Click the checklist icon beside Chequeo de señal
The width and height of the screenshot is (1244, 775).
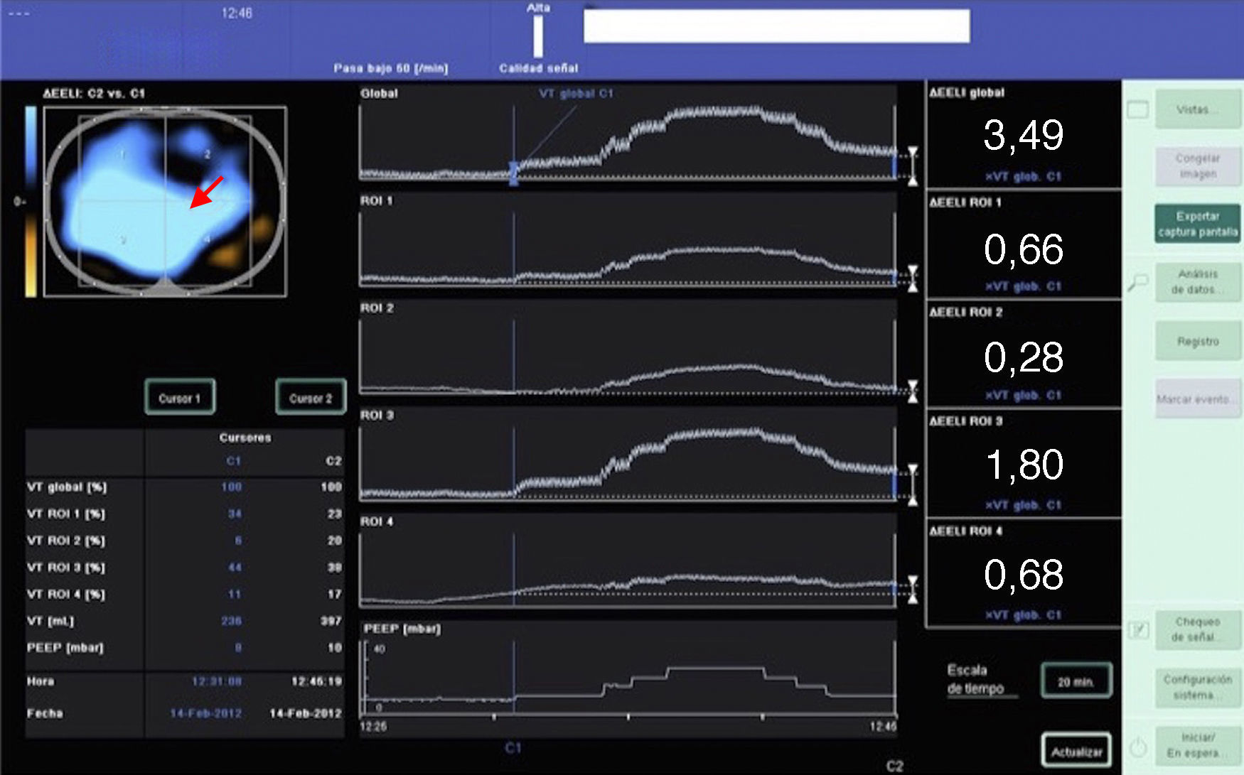pos(1139,629)
